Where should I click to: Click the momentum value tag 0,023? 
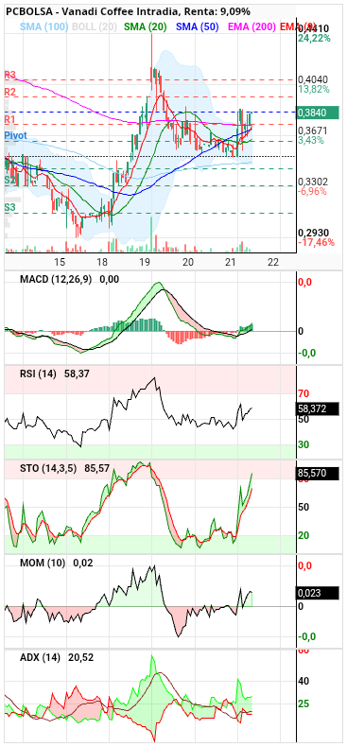(318, 593)
